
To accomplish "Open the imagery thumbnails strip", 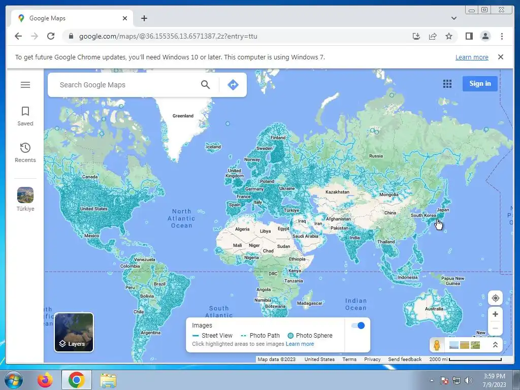I will [464, 345].
